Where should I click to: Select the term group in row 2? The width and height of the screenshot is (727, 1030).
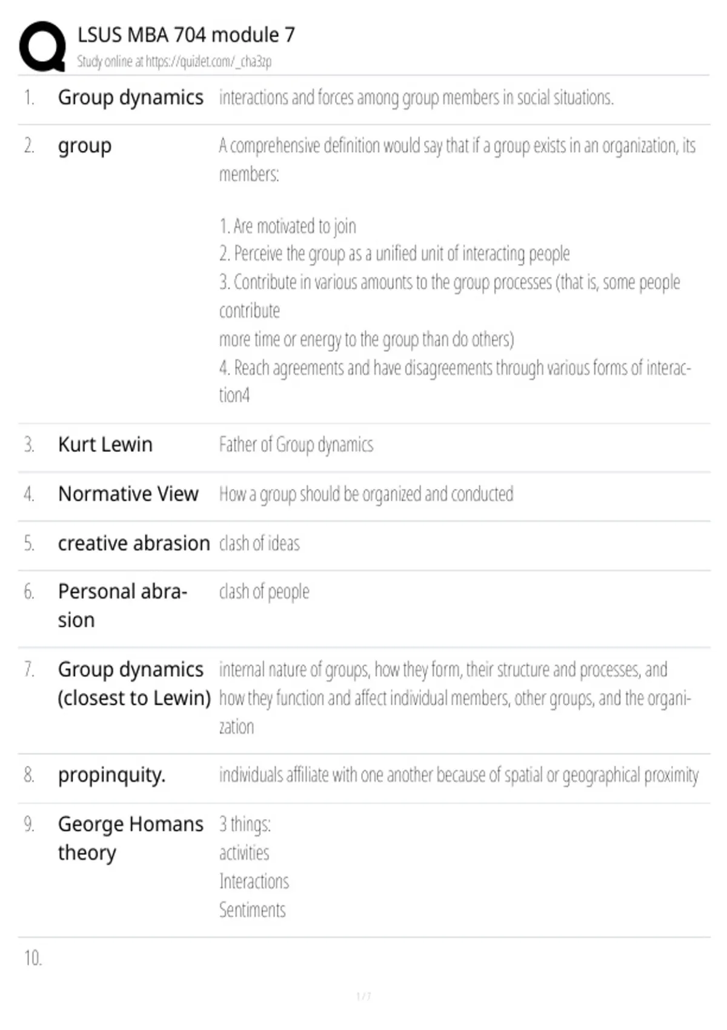point(84,147)
